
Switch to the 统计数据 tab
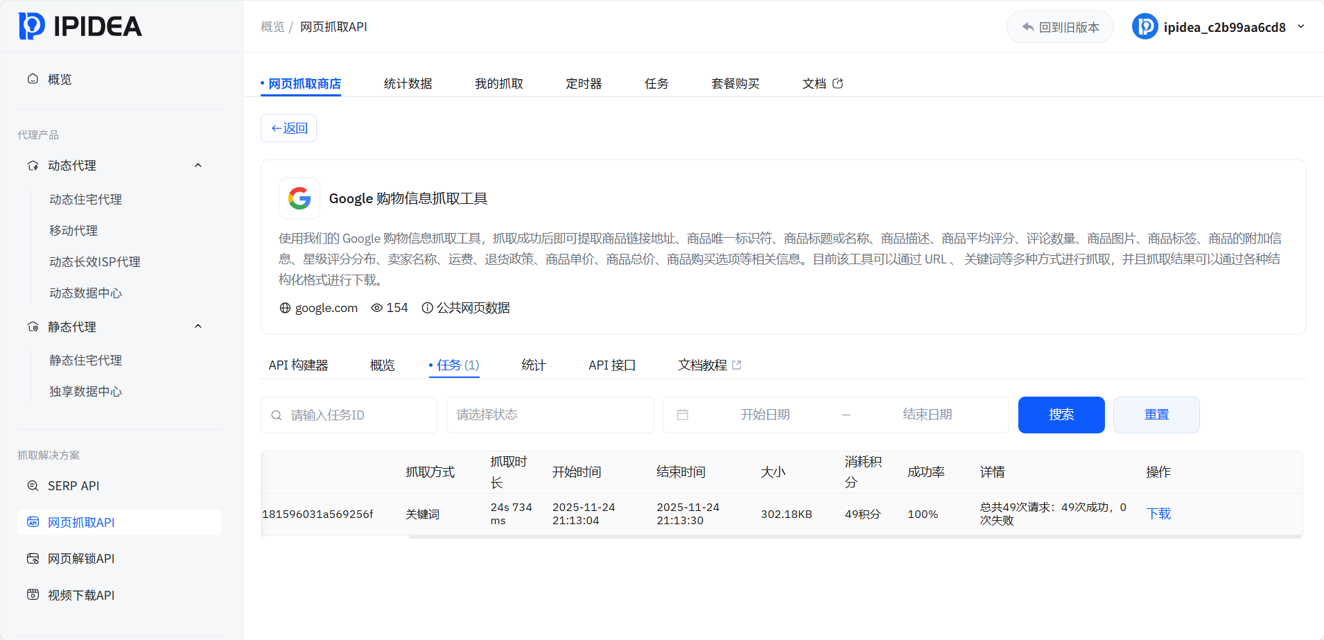pyautogui.click(x=408, y=84)
